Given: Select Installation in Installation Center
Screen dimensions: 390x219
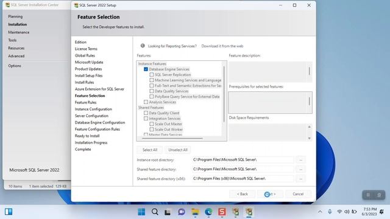Looking at the screenshot, I should [18, 24].
